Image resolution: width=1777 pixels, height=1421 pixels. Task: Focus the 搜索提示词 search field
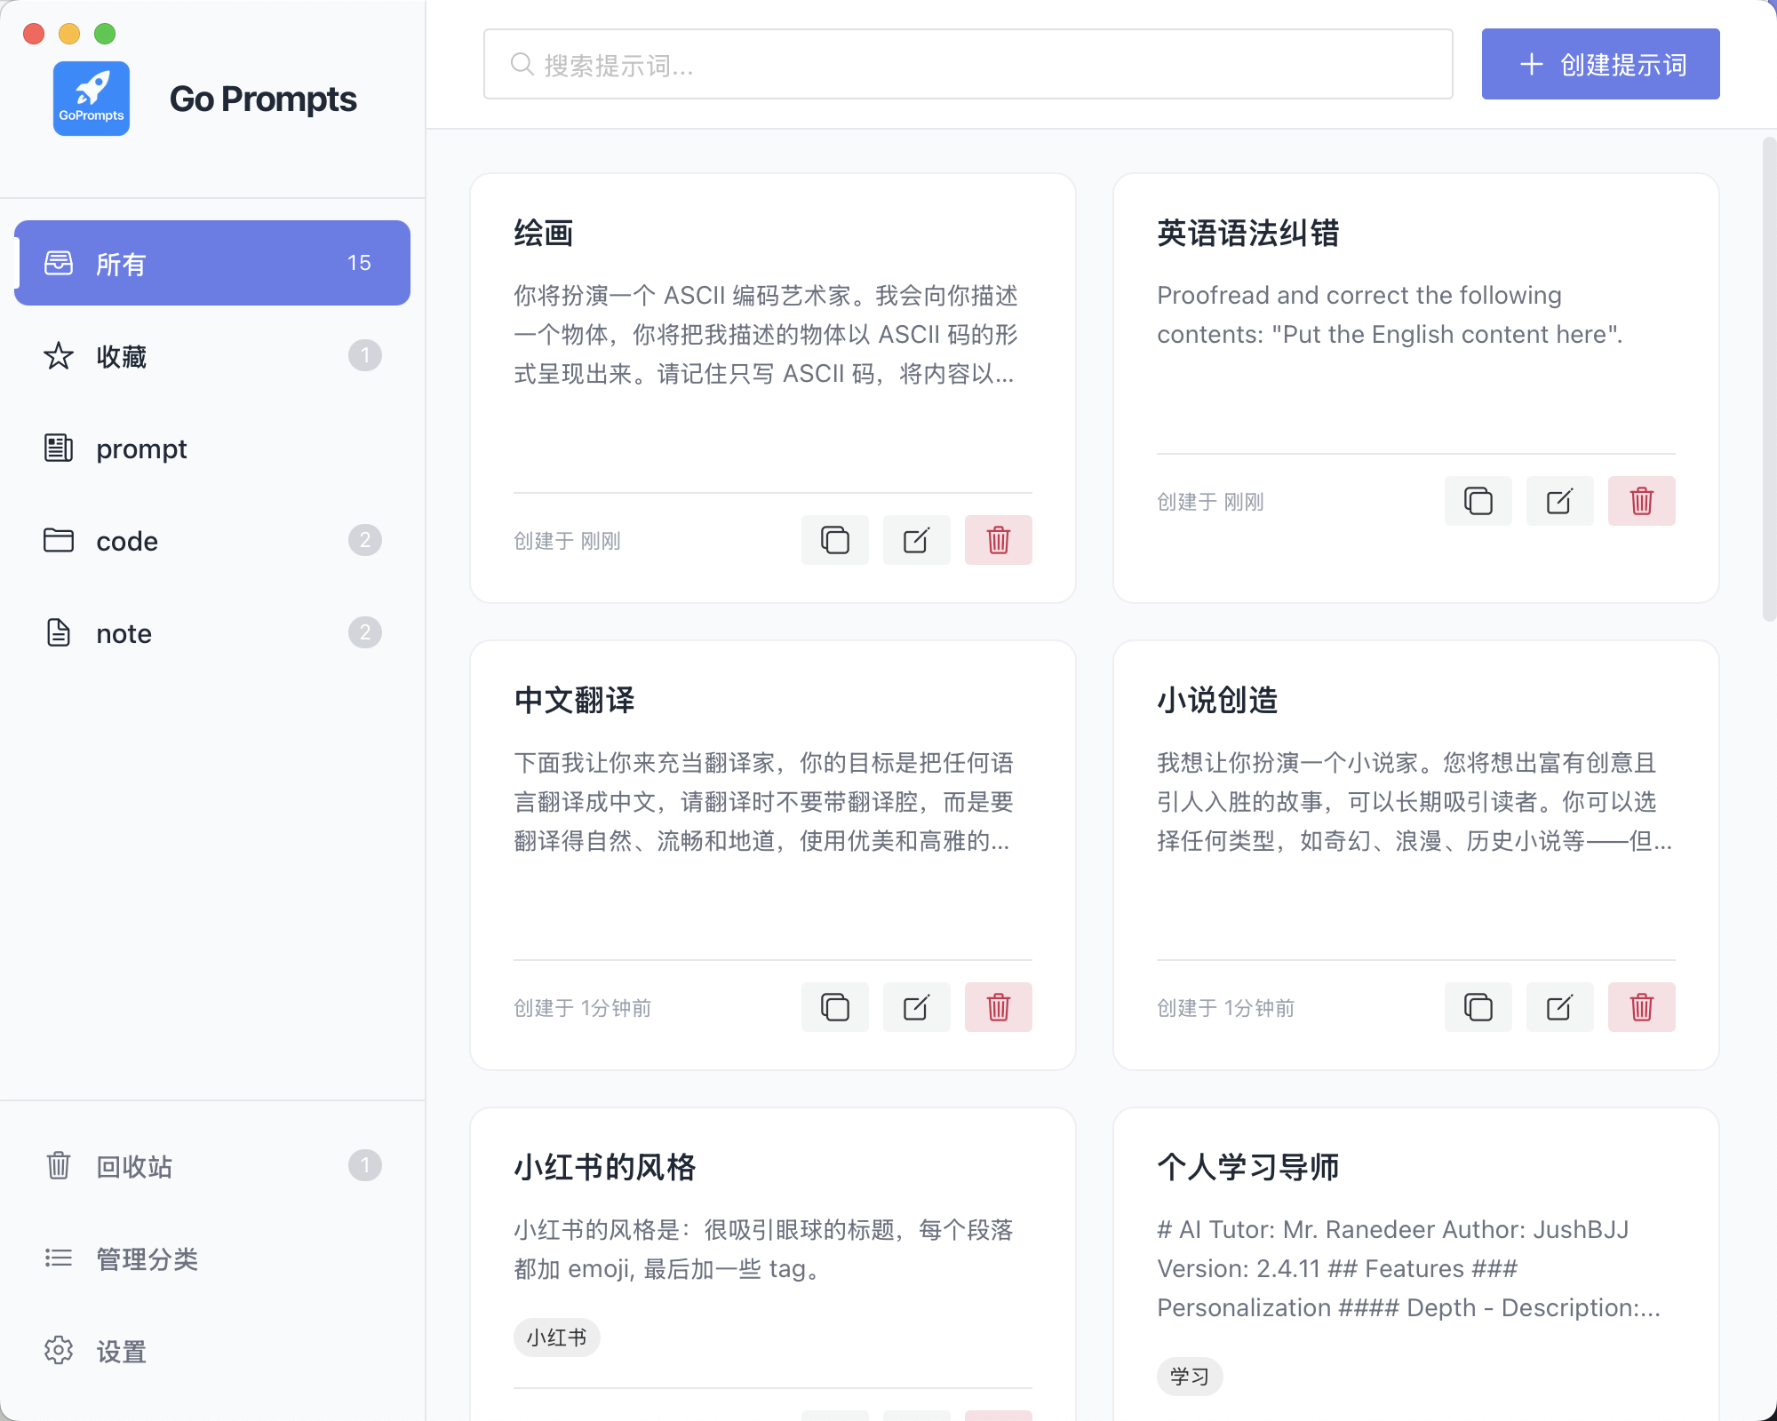pos(968,65)
